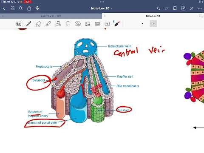
Task: Open the Note Lec 10 title dropdown
Action: point(102,8)
